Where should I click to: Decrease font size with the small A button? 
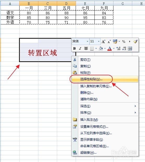click(109, 42)
